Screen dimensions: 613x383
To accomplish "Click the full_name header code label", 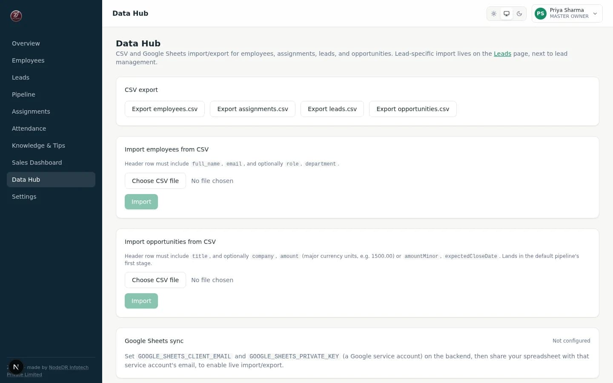I will coord(206,164).
